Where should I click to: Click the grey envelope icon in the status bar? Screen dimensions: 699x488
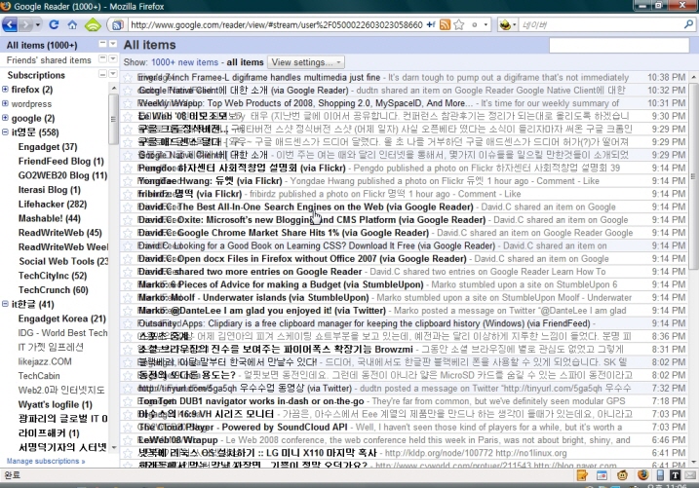click(690, 475)
